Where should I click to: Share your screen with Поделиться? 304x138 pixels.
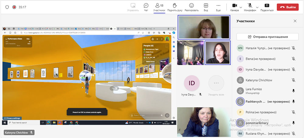pos(267,7)
